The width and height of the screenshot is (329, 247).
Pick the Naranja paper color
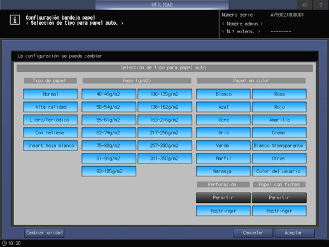(x=223, y=171)
